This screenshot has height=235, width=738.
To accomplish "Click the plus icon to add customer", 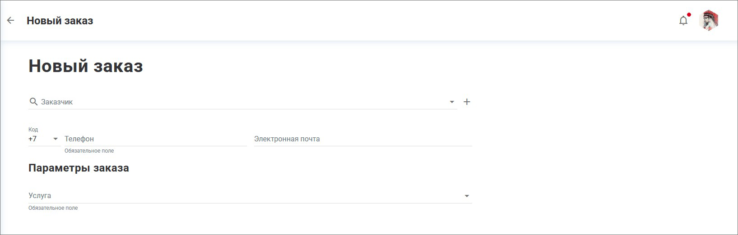I will click(467, 102).
